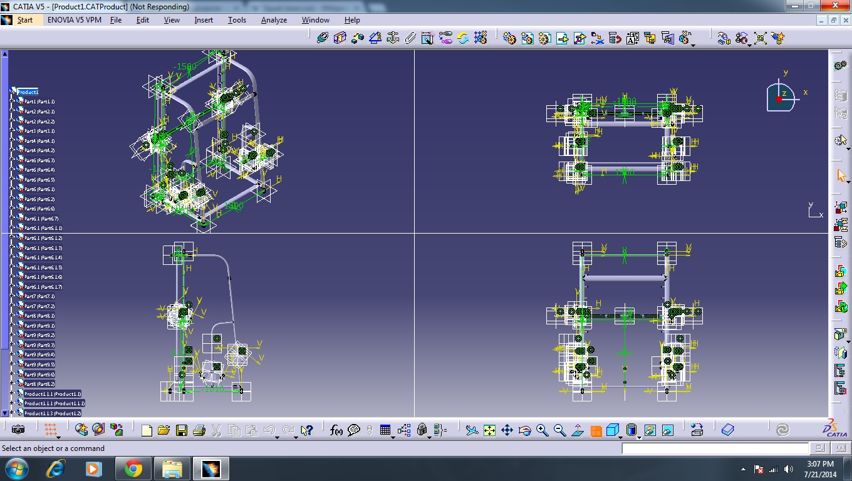Image resolution: width=852 pixels, height=481 pixels.
Task: Select the Contact Constraint tool
Action: point(340,38)
